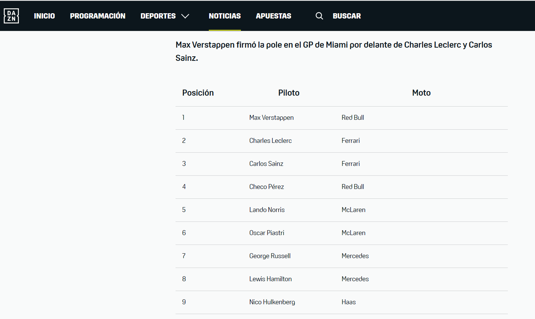This screenshot has width=535, height=319.
Task: Click Red Bull in Verstappen's row
Action: 353,118
